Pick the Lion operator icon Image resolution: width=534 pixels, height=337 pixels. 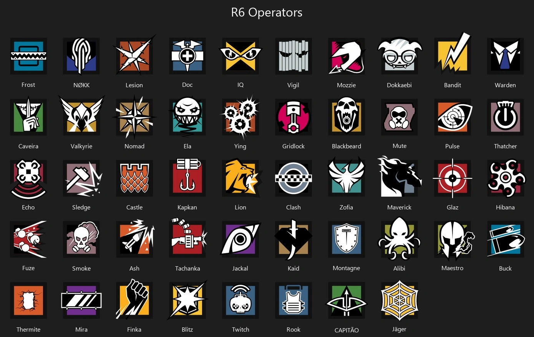(x=241, y=178)
